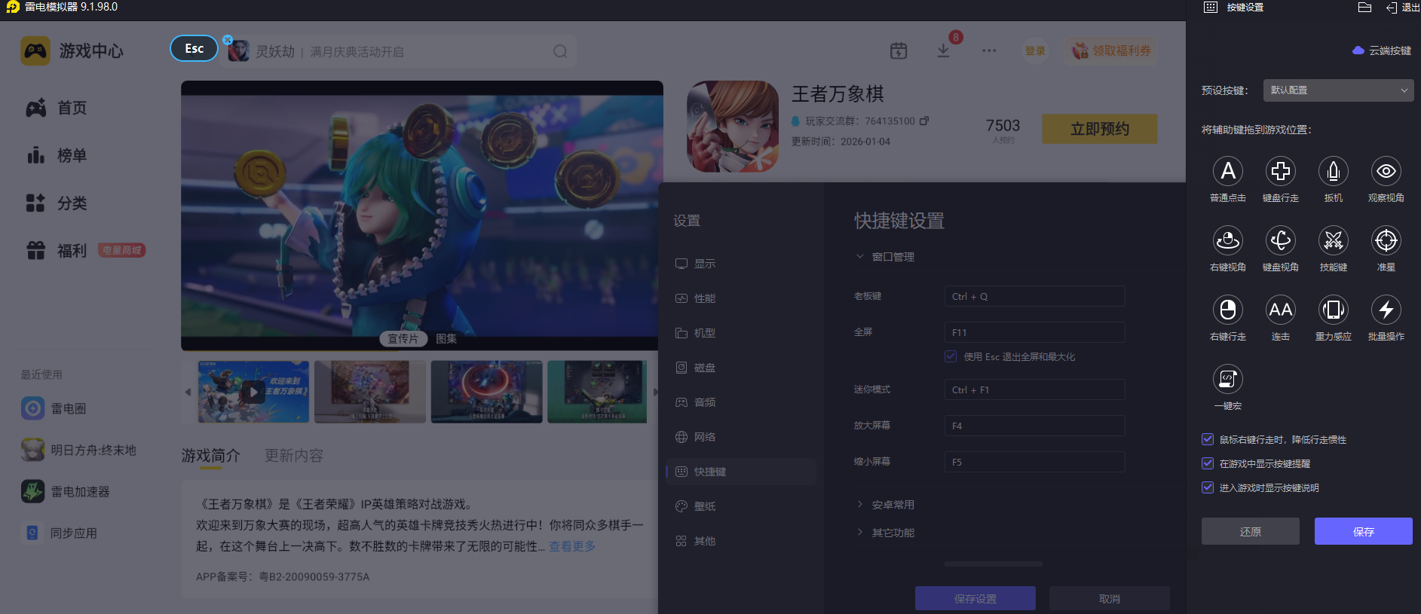Select the 普通点击 tap key icon

[1227, 171]
